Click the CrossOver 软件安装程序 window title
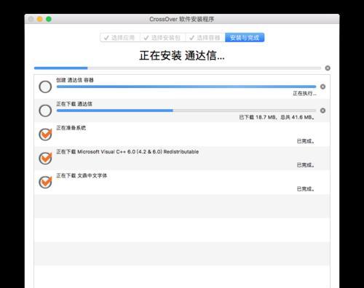This screenshot has width=364, height=288. point(182,19)
